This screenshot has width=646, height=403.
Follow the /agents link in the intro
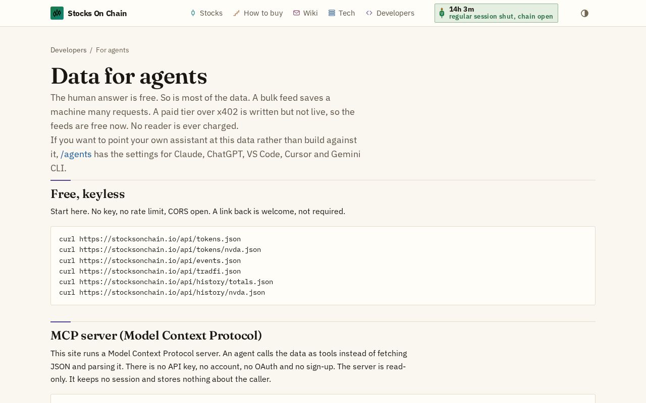(76, 154)
